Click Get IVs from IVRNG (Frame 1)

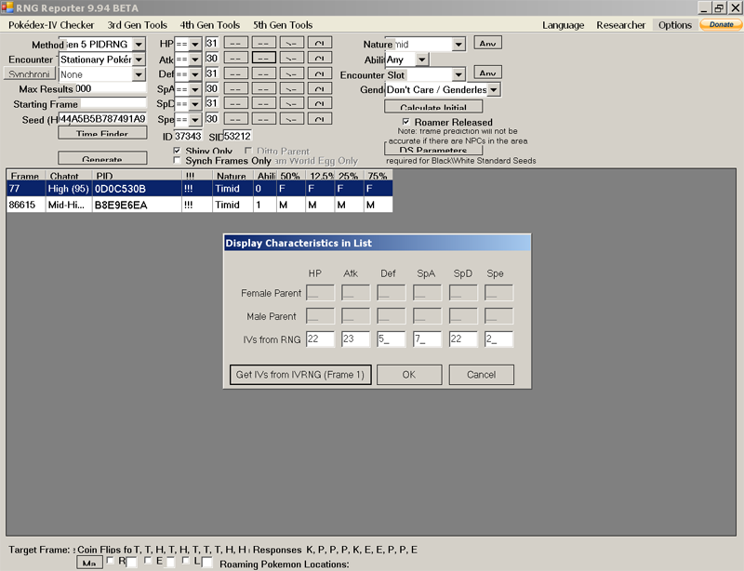tap(300, 375)
